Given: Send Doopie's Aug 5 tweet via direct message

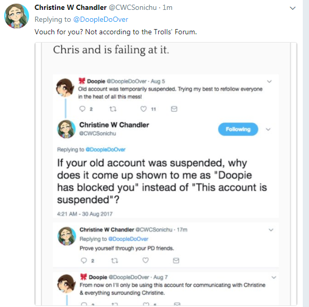Looking at the screenshot, I should tap(174, 109).
